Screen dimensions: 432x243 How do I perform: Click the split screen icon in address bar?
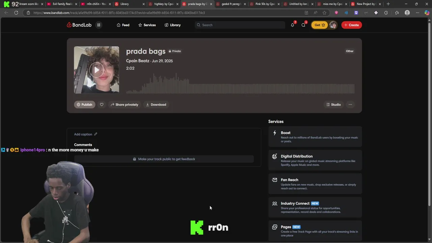(x=306, y=12)
